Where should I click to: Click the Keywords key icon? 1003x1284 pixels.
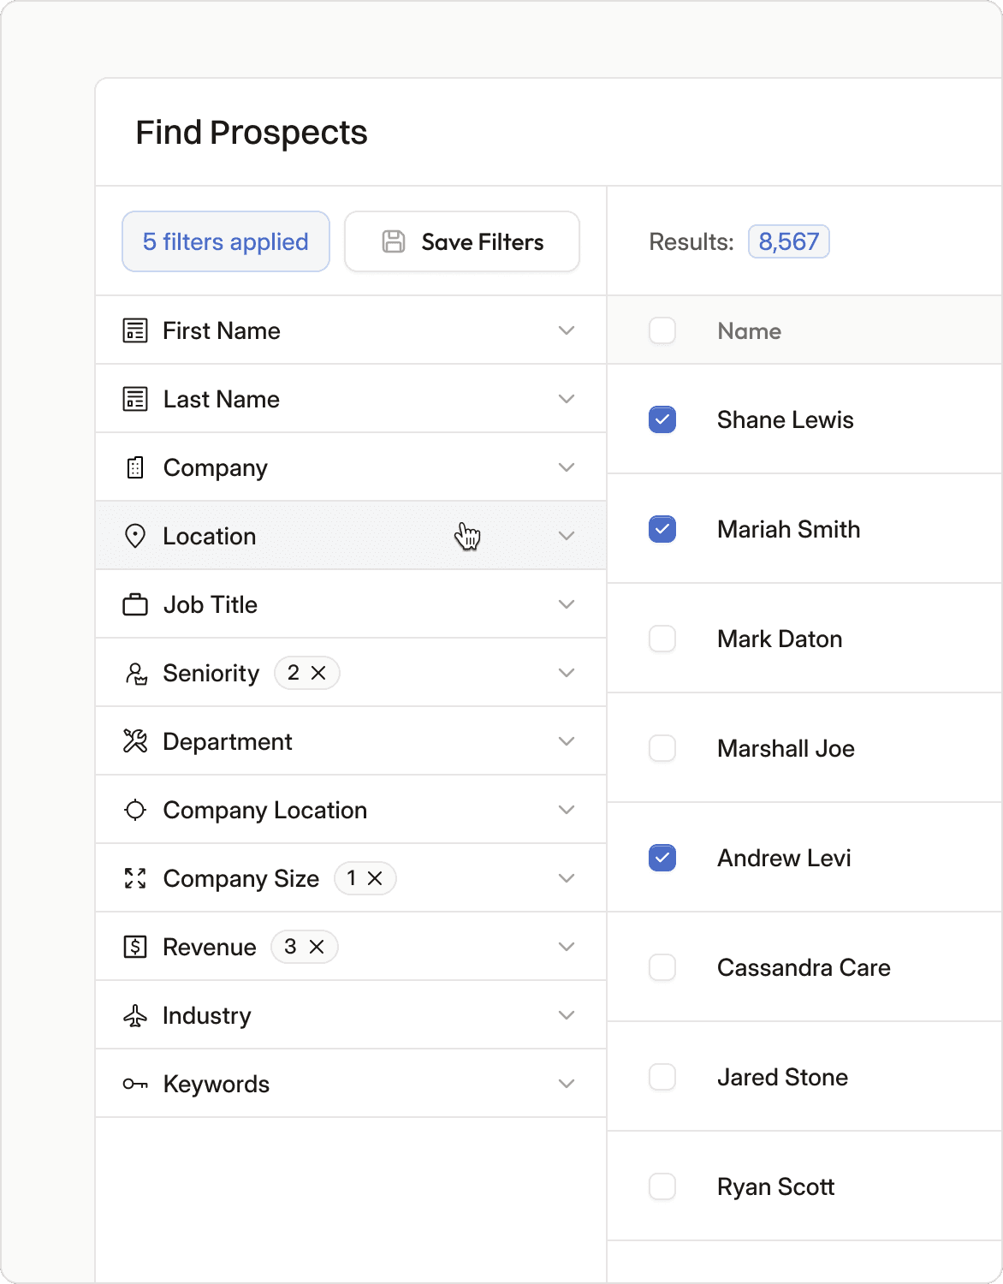(135, 1085)
